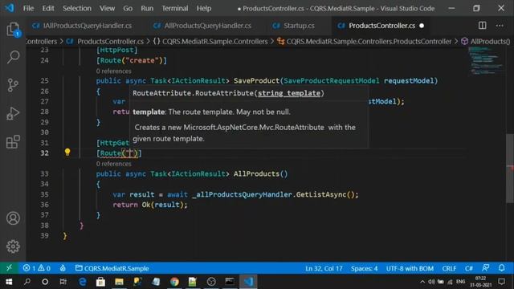This screenshot has width=514, height=289.
Task: Click the editor vertical scrollbar thumb
Action: click(x=510, y=169)
